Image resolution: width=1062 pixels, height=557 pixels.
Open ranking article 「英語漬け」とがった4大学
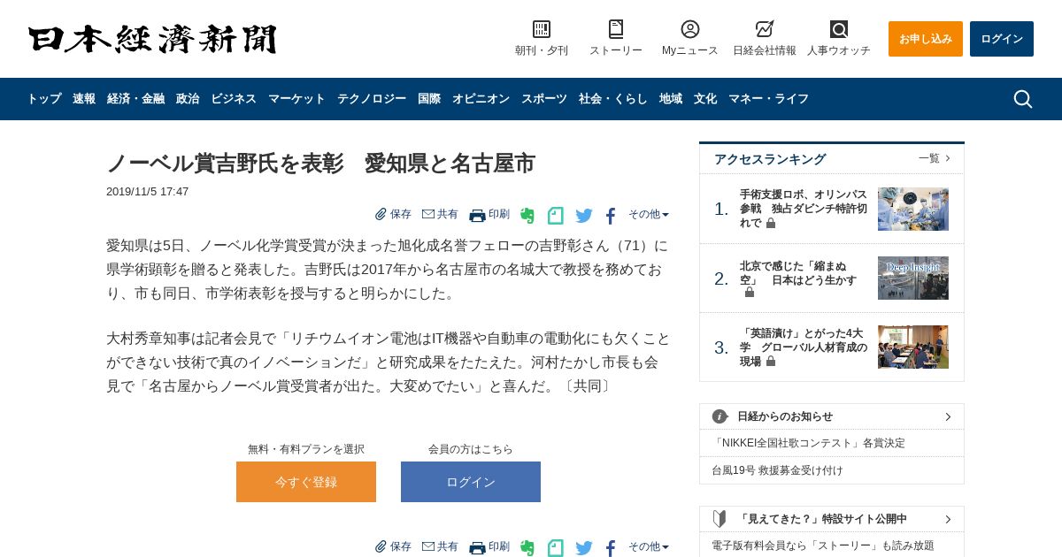804,347
